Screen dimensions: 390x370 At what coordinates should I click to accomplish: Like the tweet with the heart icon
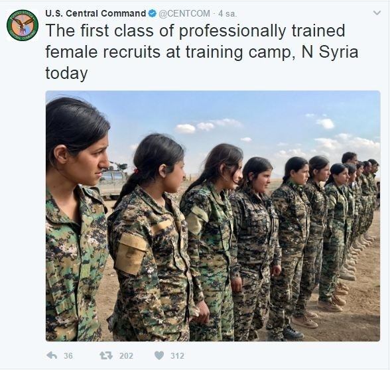click(x=159, y=355)
